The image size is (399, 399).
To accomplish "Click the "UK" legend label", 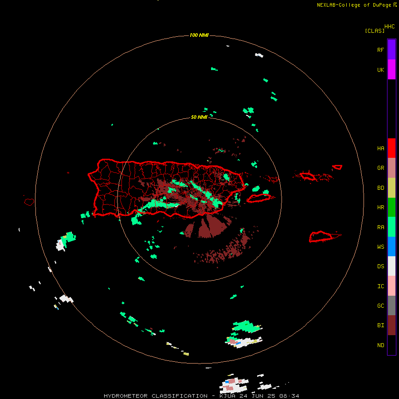I will [380, 70].
